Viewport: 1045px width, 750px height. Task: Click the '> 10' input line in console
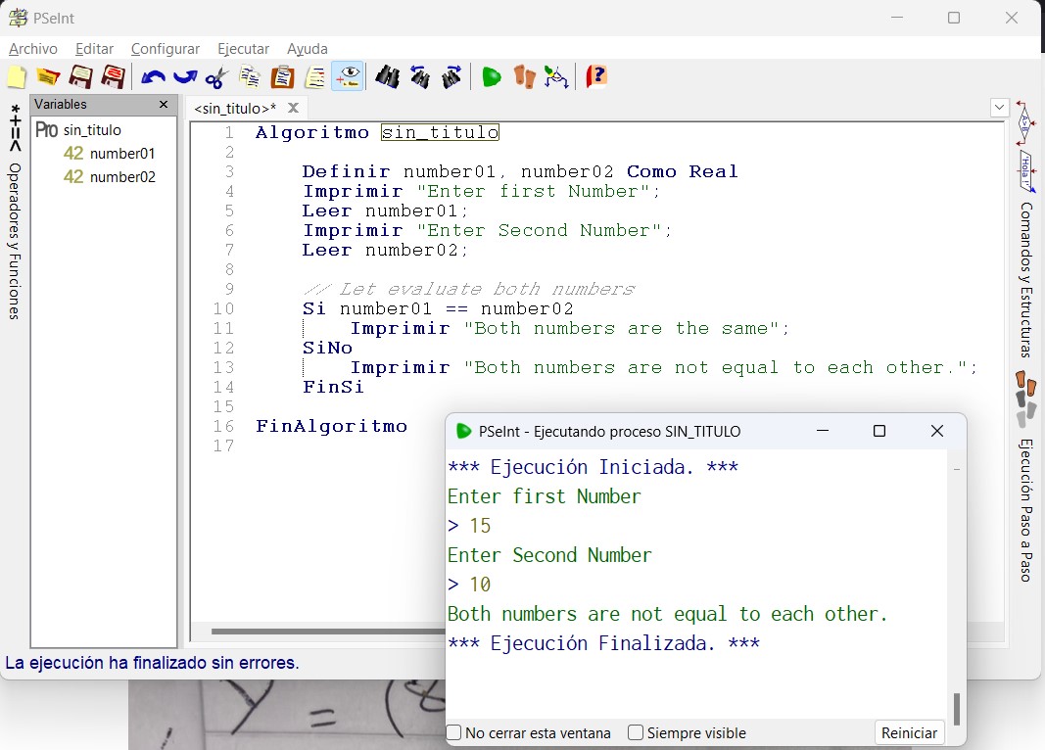(469, 585)
